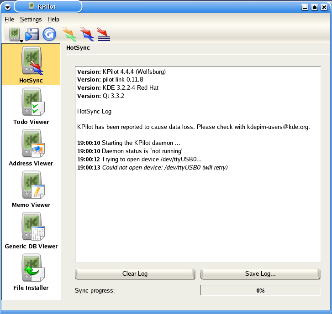
Task: Select HotSync in the sidebar
Action: tap(31, 64)
